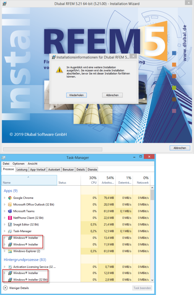Viewport: 194px width, 295px height.
Task: Expand the Google Chrome process group
Action: pyautogui.click(x=4, y=198)
